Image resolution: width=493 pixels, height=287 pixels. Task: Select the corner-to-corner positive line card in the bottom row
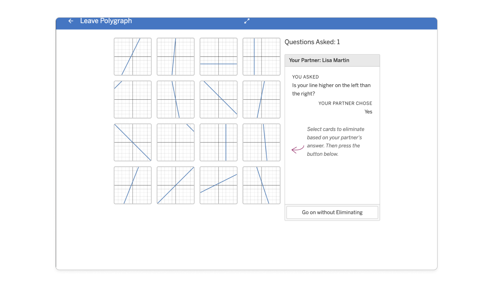coord(175,185)
